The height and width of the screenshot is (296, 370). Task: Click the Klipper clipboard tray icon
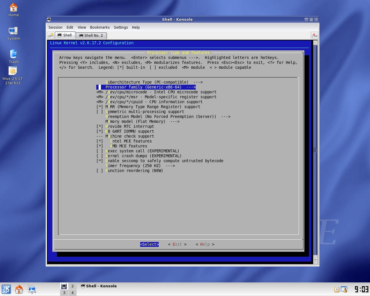(x=337, y=289)
